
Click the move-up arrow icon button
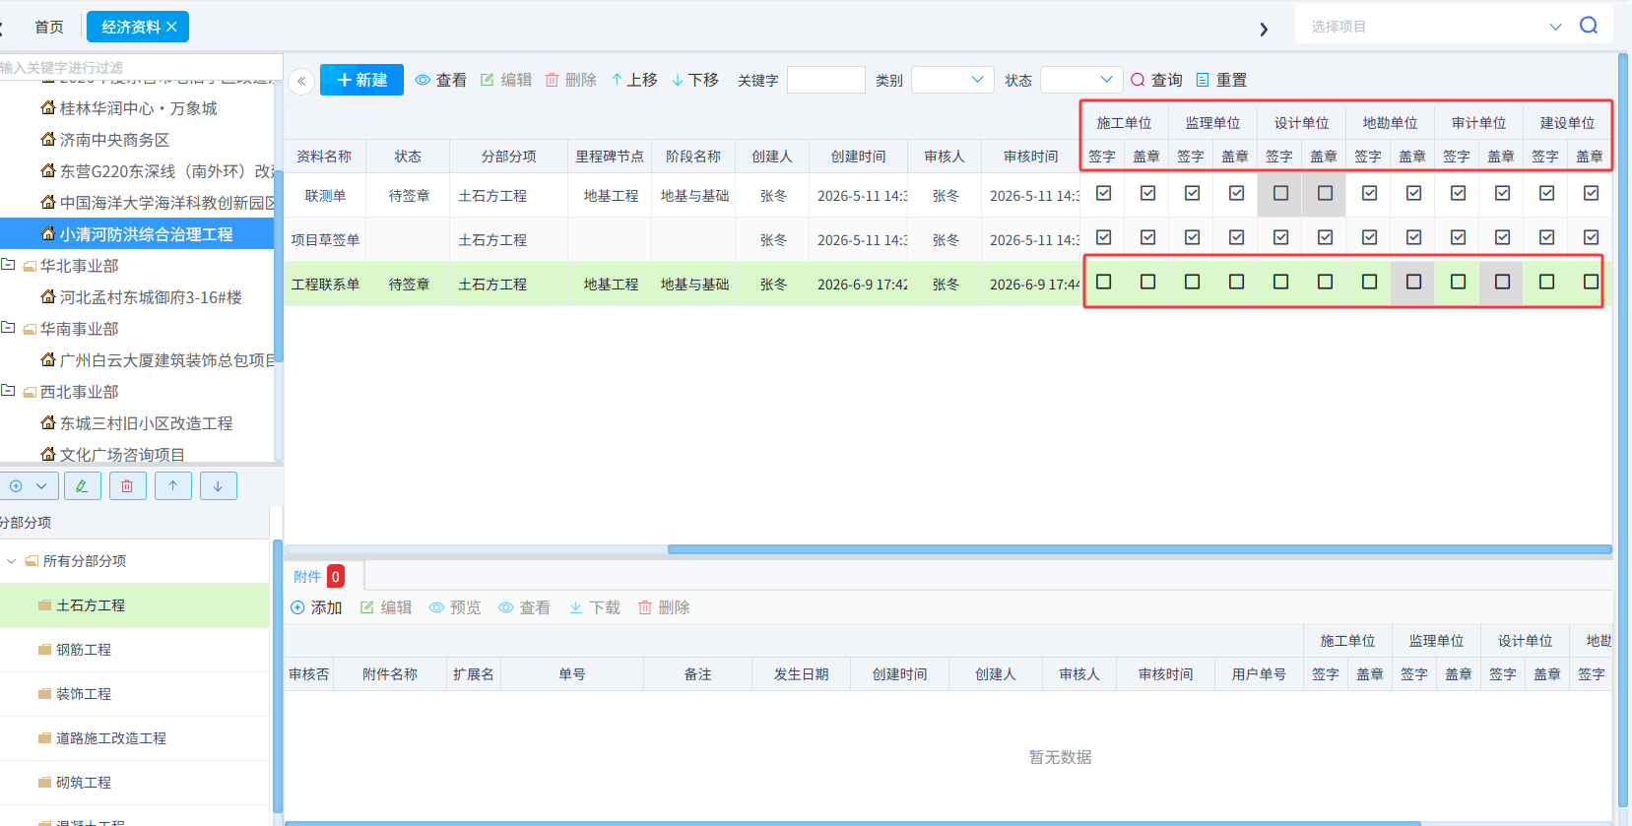(173, 486)
